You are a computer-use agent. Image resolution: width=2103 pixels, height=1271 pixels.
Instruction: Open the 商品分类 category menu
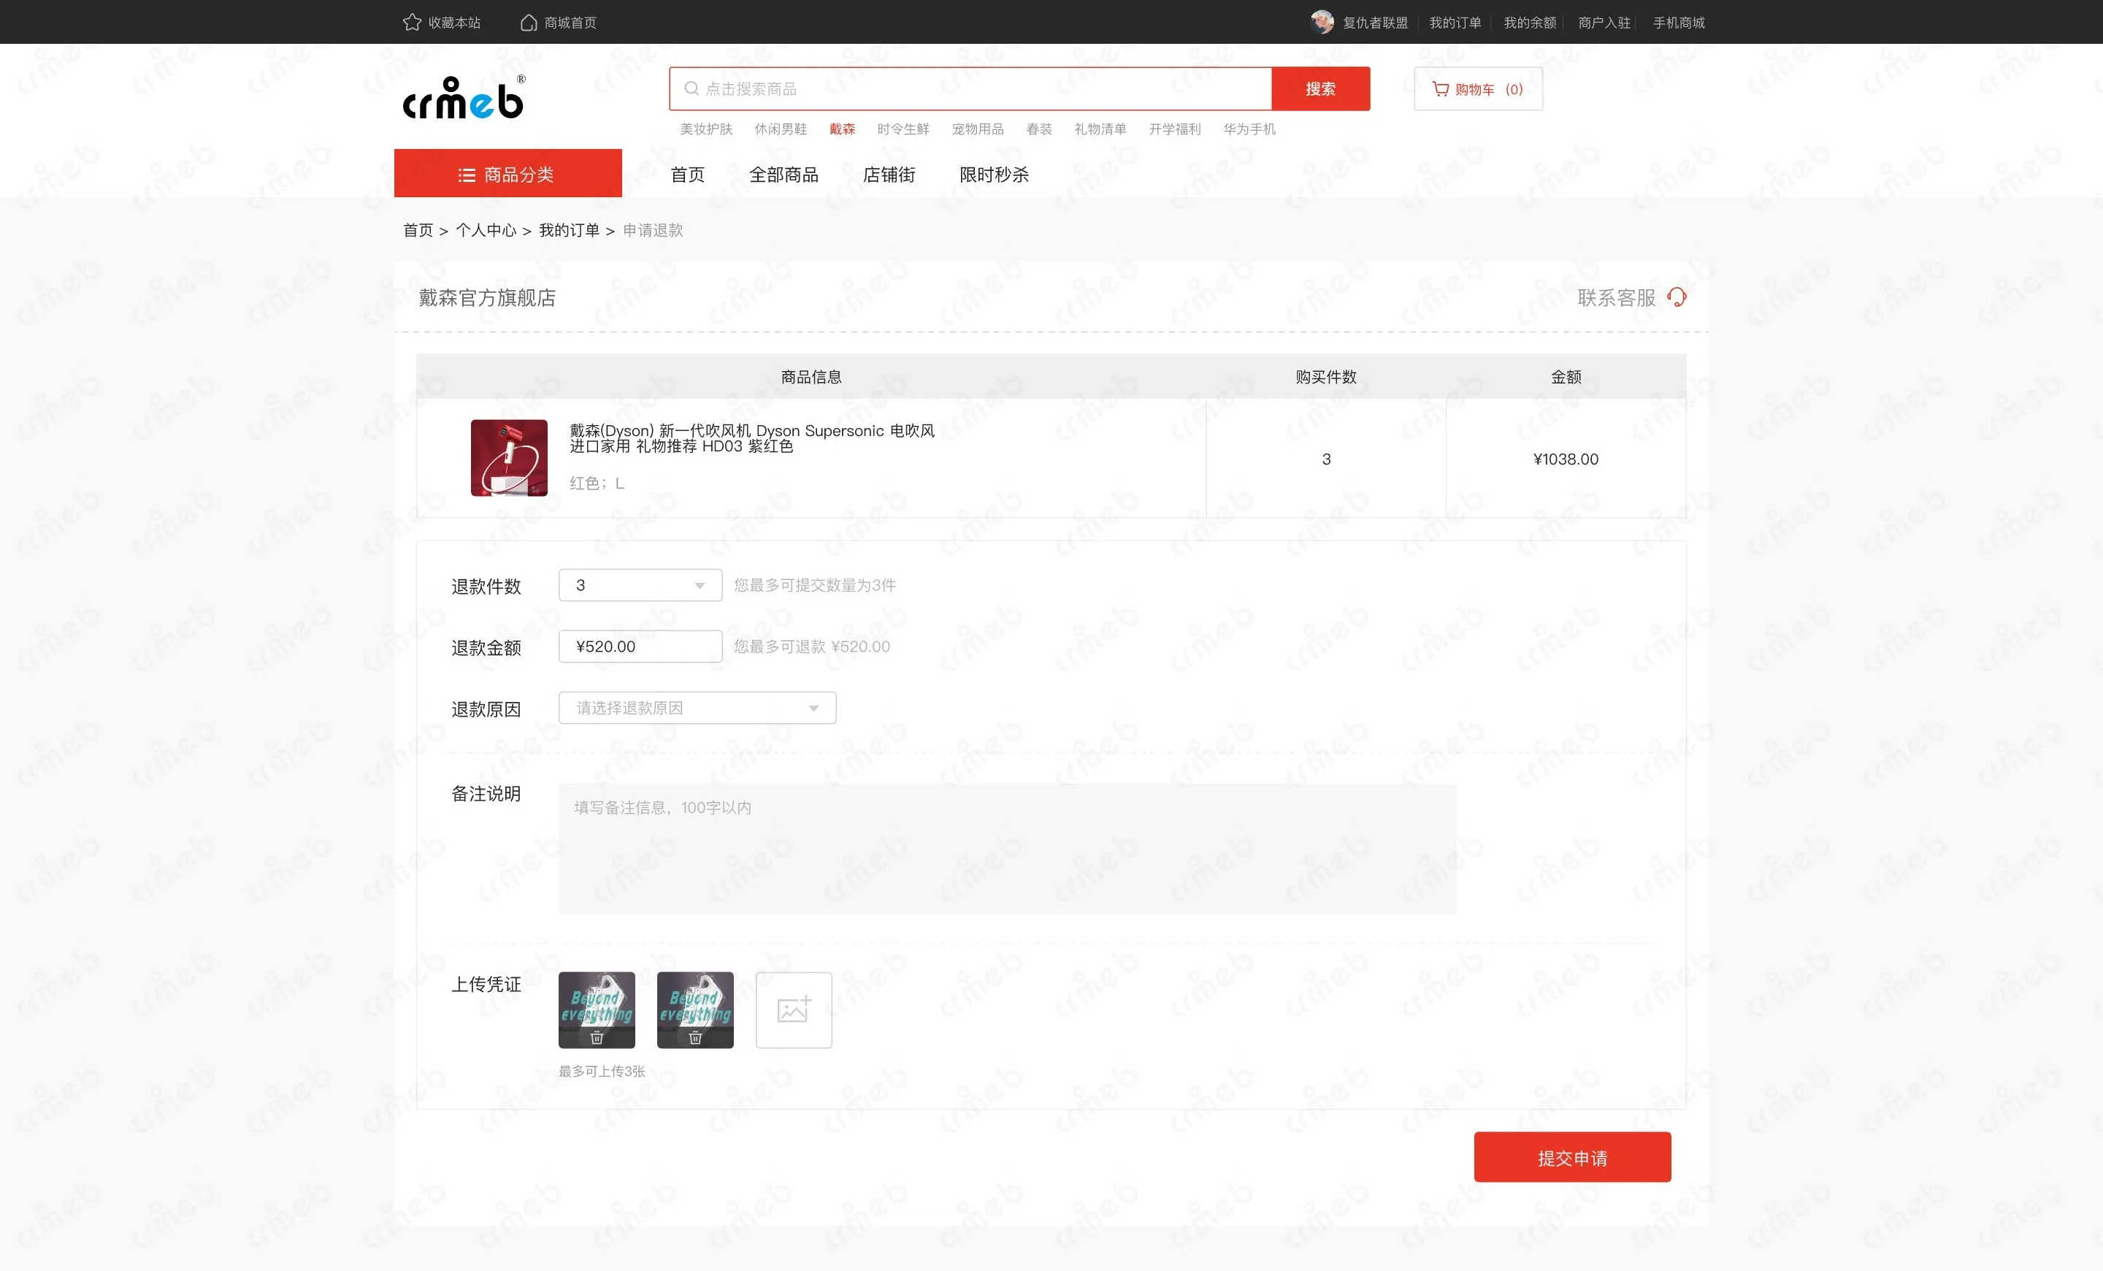[x=507, y=173]
